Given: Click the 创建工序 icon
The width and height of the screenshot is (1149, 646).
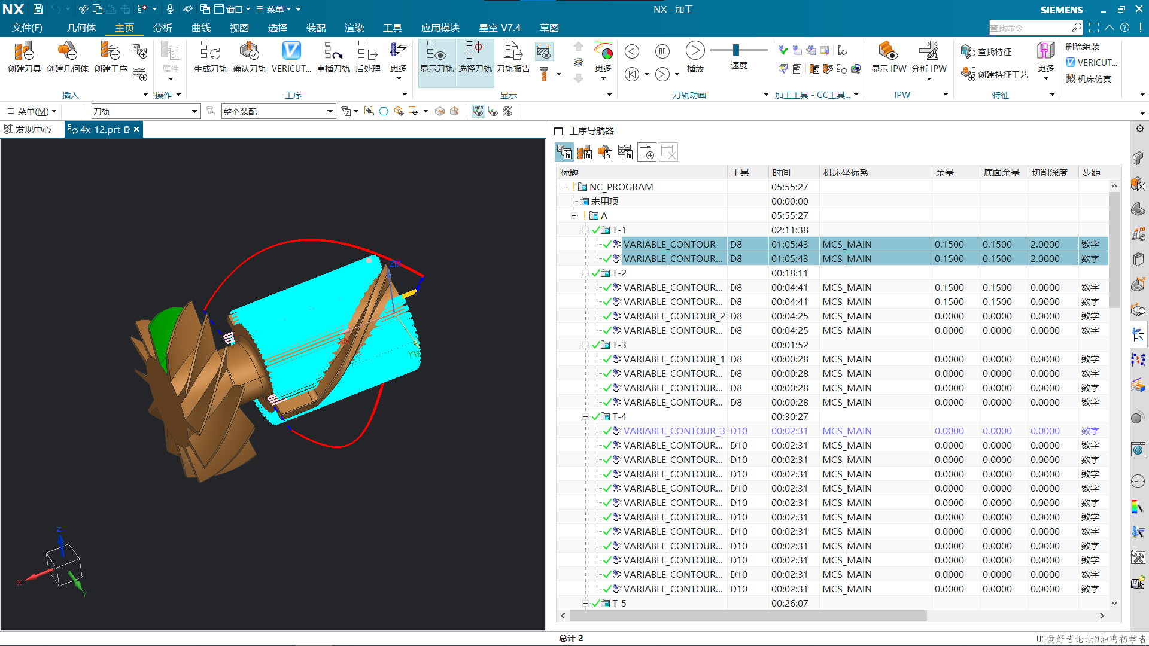Looking at the screenshot, I should pyautogui.click(x=111, y=57).
